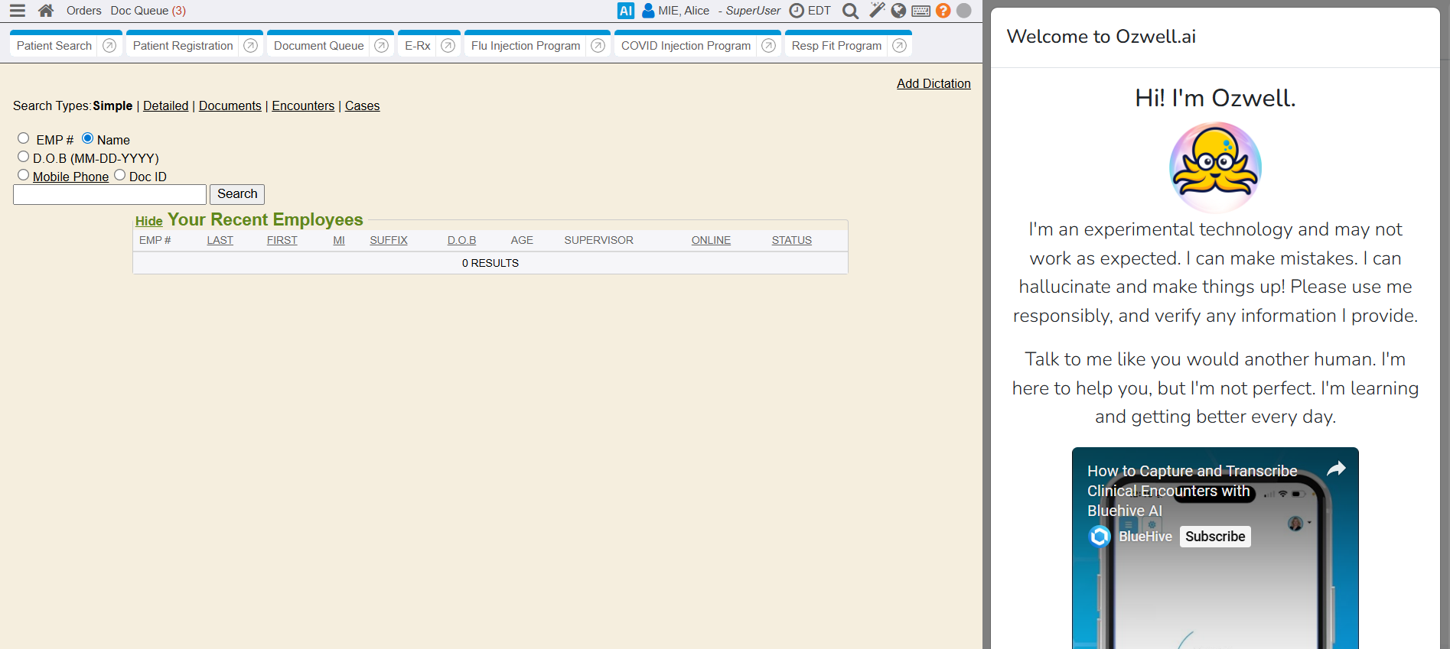Click the Search button
This screenshot has width=1450, height=649.
tap(237, 194)
